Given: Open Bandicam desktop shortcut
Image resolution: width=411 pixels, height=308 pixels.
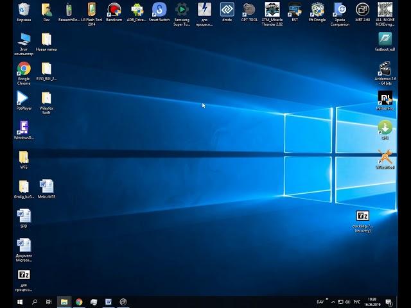Looking at the screenshot, I should point(114,12).
